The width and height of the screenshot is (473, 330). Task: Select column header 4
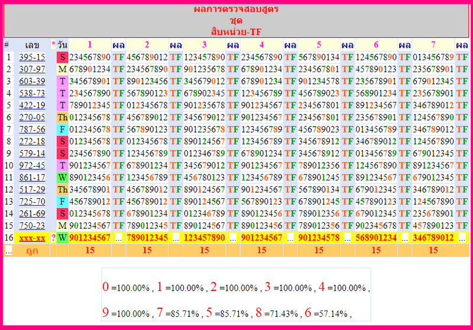tap(261, 44)
